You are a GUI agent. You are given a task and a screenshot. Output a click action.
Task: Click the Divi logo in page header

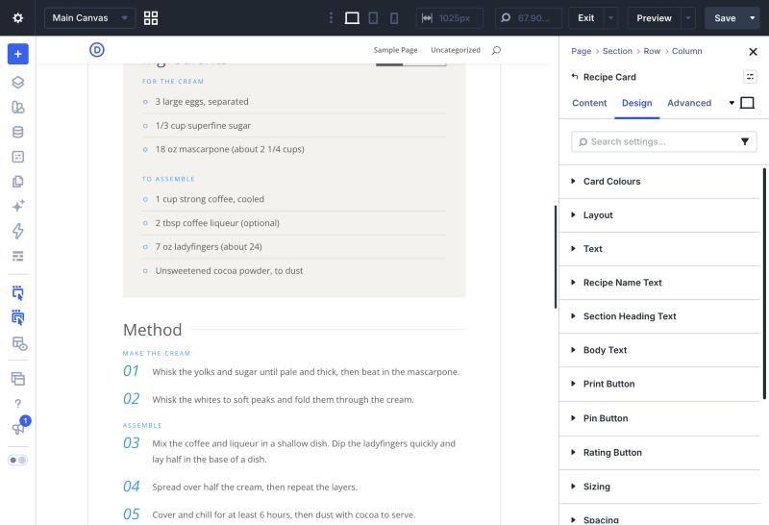click(x=97, y=50)
